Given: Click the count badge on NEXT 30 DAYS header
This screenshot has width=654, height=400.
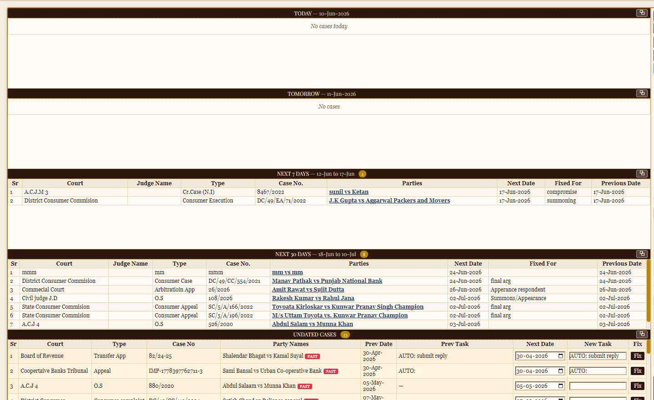Looking at the screenshot, I should click(364, 254).
